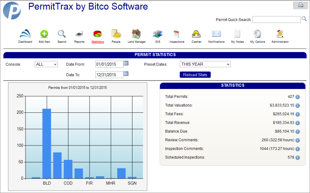Click the Administrator menu label

[x=280, y=42]
